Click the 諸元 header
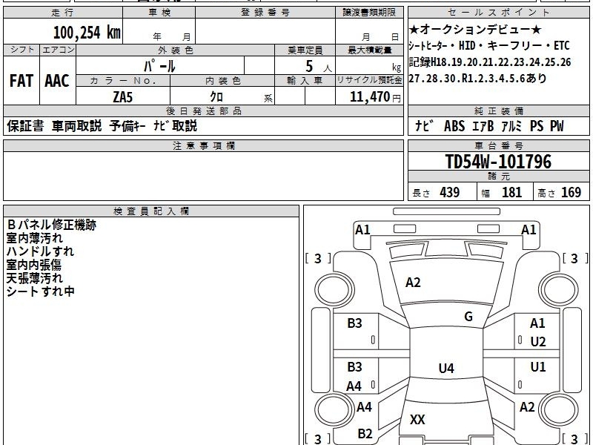593x445 pixels. (x=498, y=177)
